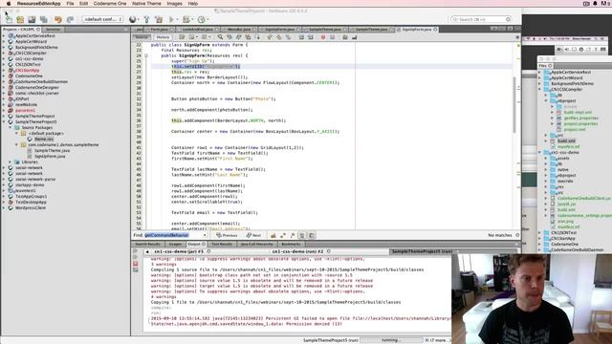Close the find bar
612x344 pixels.
[x=517, y=235]
